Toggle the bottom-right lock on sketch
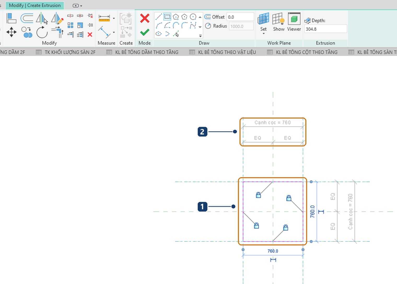 coord(286,228)
